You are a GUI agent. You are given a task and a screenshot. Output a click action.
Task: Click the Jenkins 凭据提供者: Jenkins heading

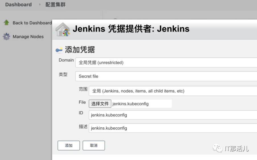131,29
